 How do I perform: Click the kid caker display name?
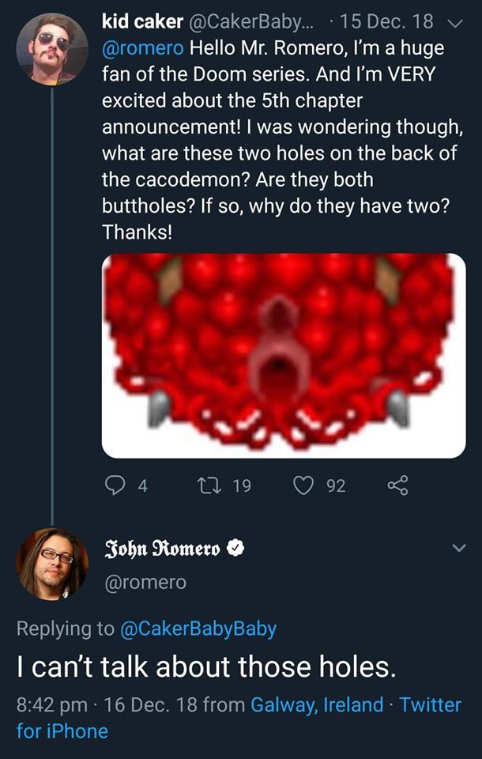pos(142,22)
